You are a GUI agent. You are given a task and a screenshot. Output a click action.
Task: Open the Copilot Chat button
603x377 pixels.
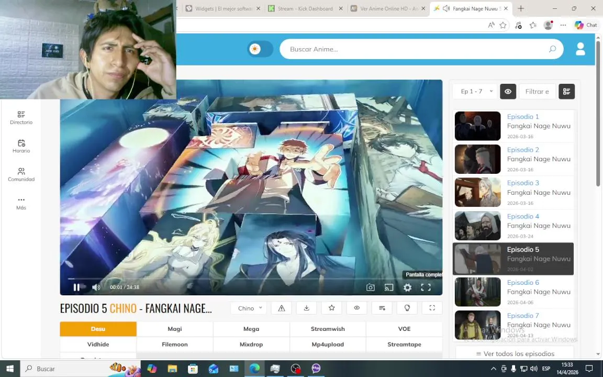click(586, 25)
